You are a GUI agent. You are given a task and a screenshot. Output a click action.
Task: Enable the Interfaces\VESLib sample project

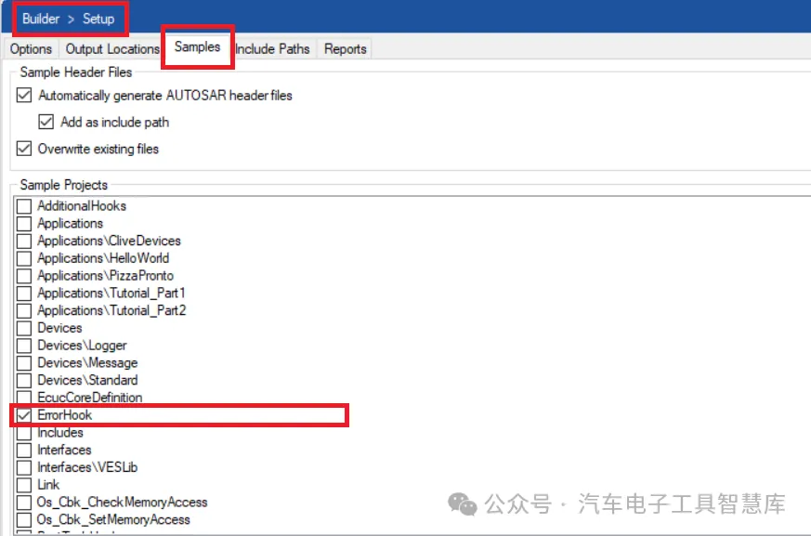click(x=23, y=467)
